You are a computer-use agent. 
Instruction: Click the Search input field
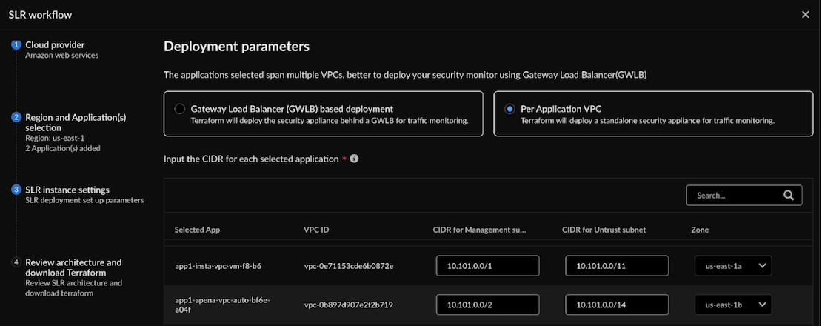coord(733,196)
